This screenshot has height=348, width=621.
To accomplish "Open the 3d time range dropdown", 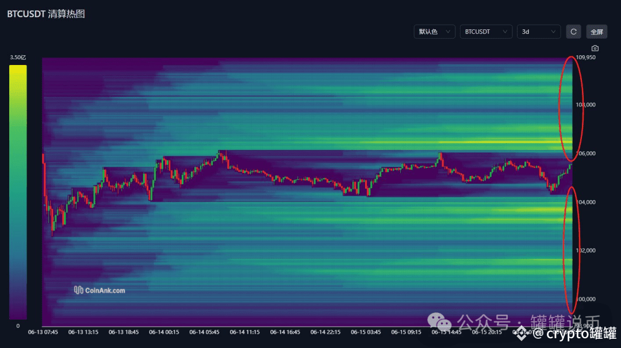I will coord(539,32).
